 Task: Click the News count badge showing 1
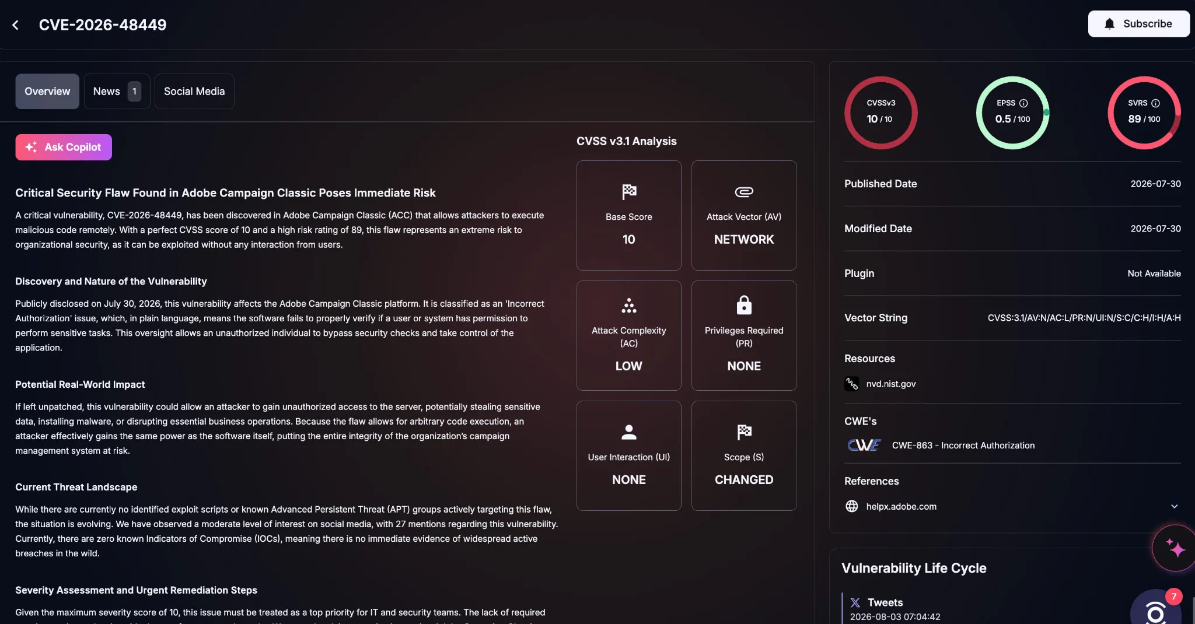coord(134,92)
